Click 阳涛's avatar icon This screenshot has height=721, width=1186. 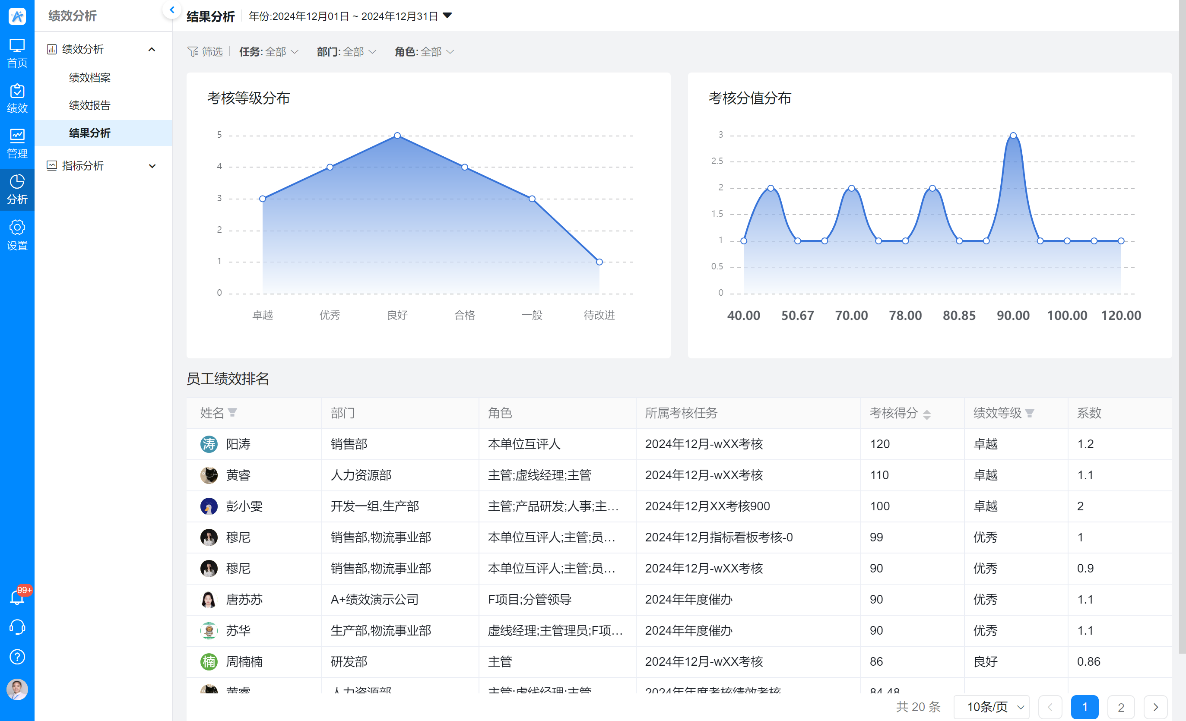click(209, 444)
